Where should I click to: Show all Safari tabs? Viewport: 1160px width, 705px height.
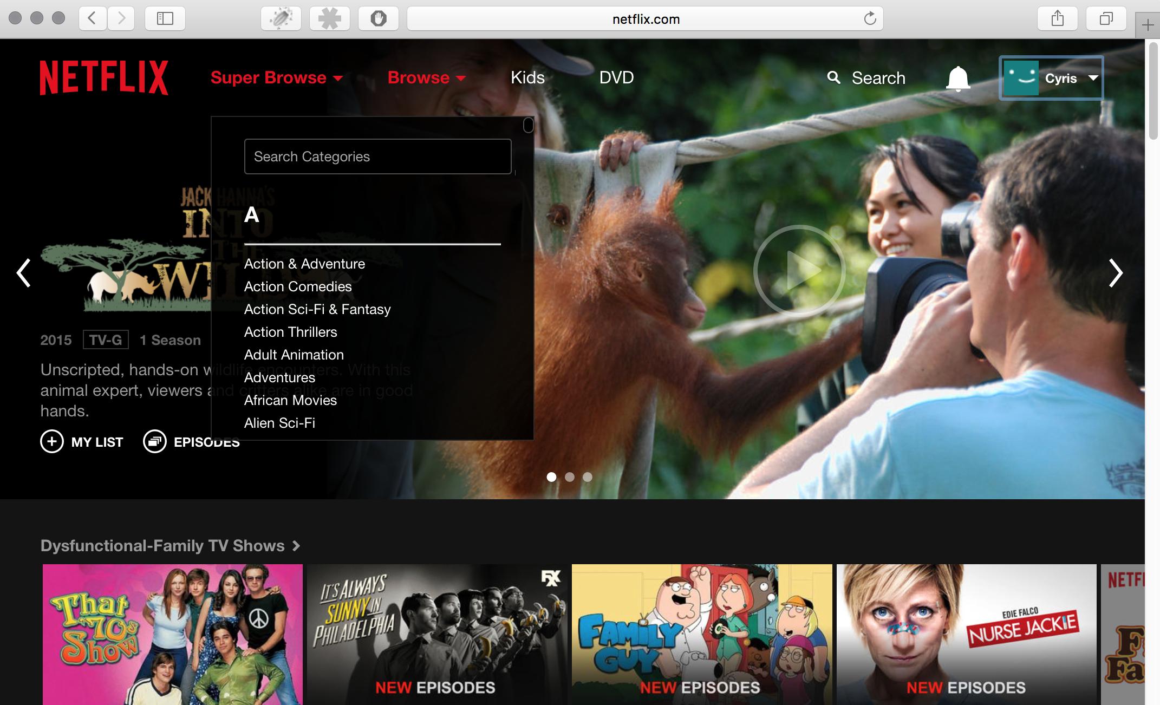[x=1106, y=19]
